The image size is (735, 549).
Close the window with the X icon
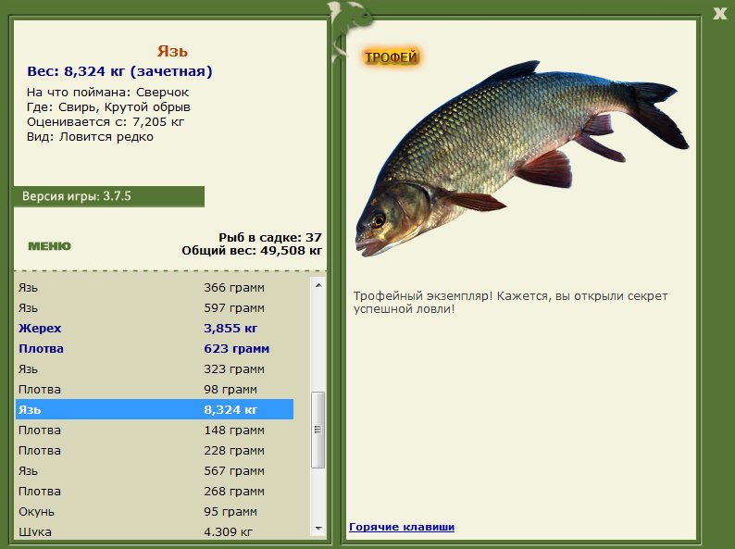tap(719, 13)
